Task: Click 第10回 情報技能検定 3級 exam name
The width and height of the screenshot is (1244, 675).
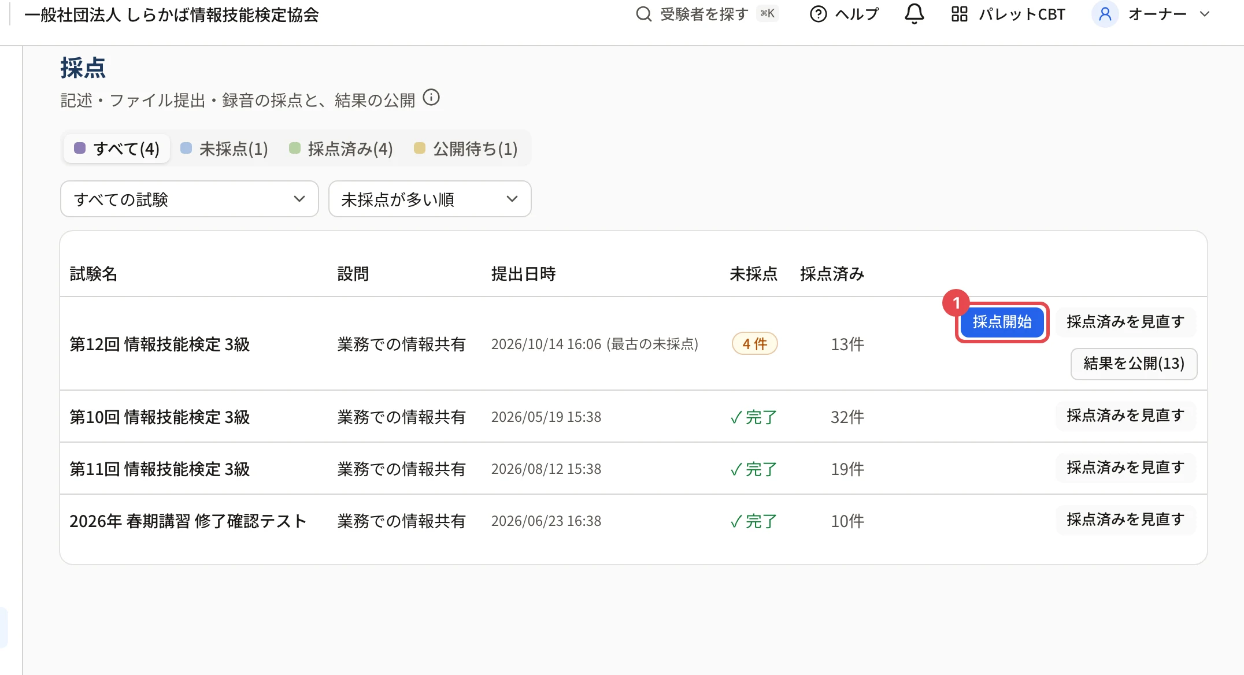Action: [x=160, y=417]
